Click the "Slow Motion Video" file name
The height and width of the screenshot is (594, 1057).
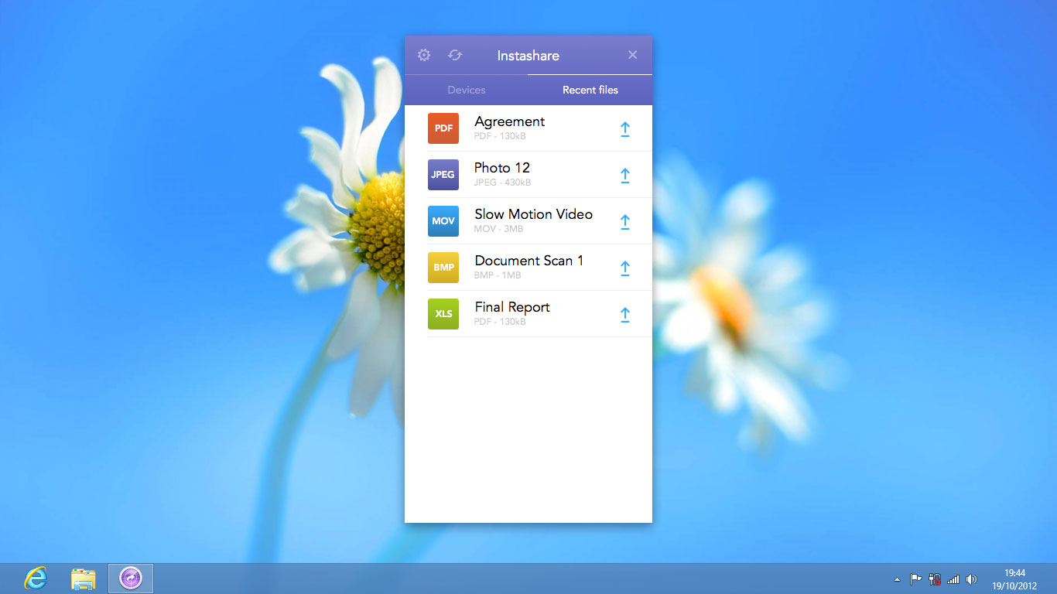click(533, 214)
